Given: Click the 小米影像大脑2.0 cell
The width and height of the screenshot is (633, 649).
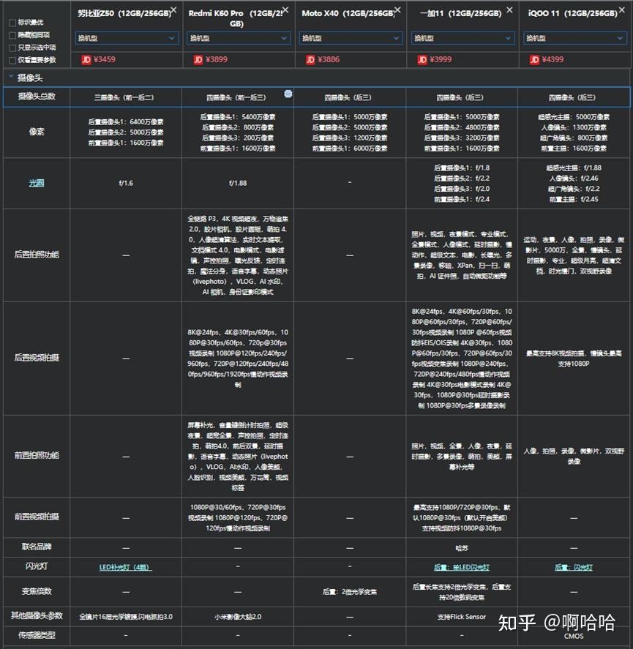Looking at the screenshot, I should tap(238, 617).
